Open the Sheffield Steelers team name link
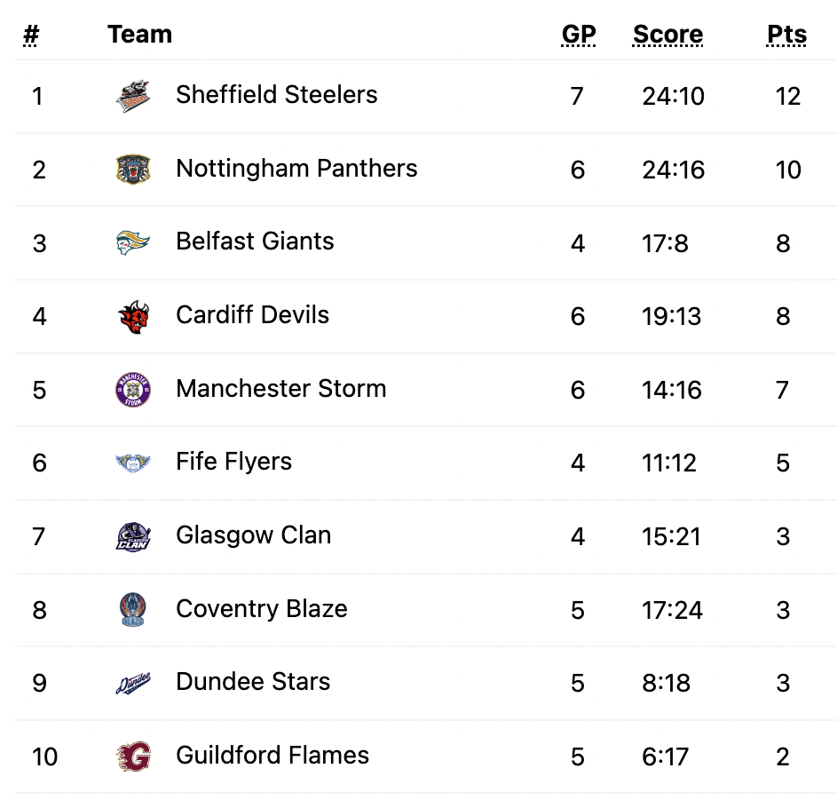Image resolution: width=837 pixels, height=800 pixels. pyautogui.click(x=277, y=94)
